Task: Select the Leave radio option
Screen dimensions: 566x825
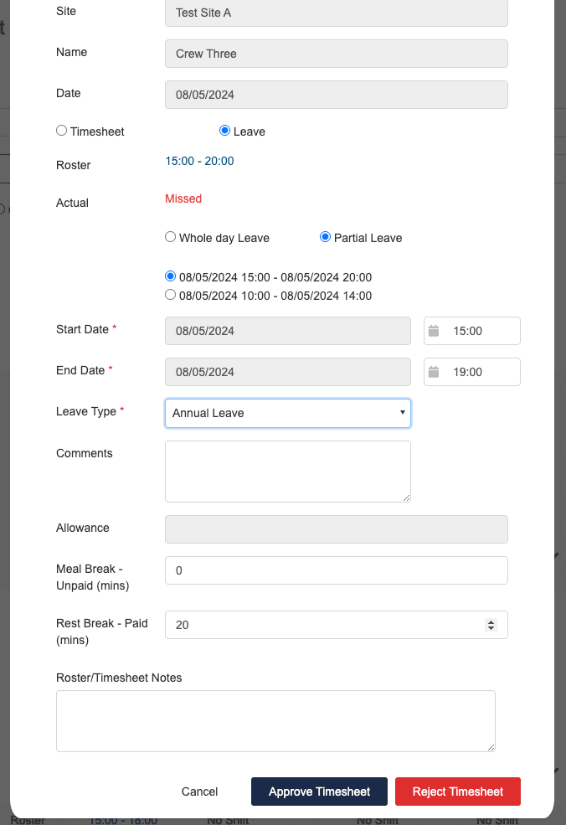Action: (224, 131)
